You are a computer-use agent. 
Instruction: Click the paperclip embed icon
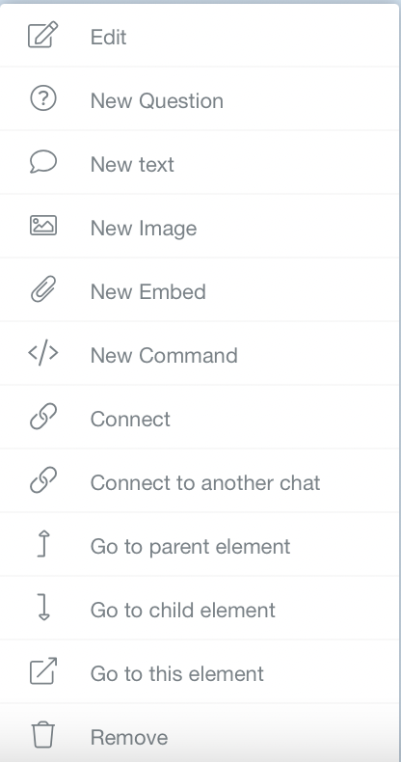pos(43,289)
